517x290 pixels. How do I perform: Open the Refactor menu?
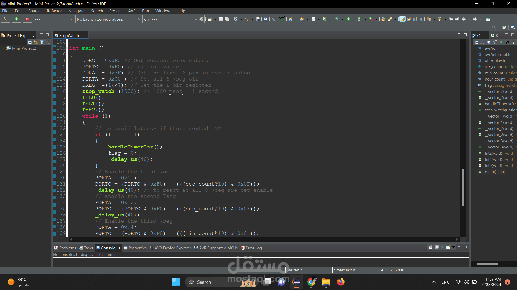coord(54,11)
